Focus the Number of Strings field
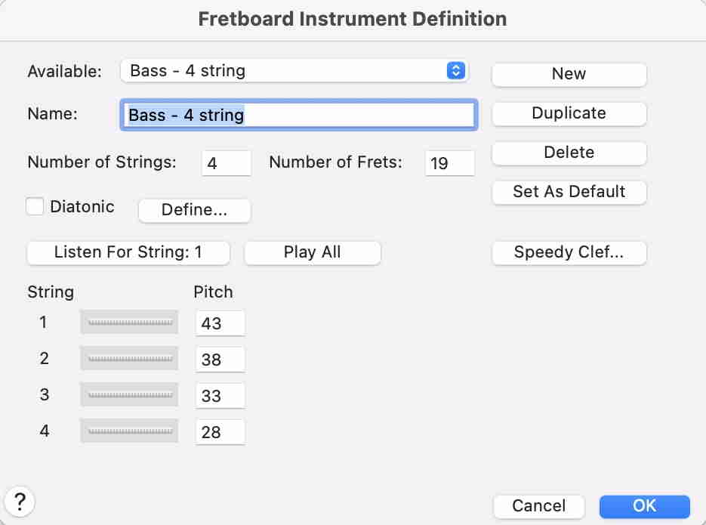The height and width of the screenshot is (525, 706). 226,162
